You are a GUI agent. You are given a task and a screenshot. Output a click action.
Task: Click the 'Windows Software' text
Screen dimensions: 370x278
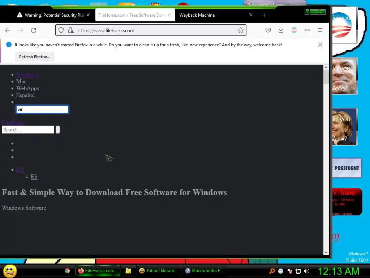[x=24, y=208]
